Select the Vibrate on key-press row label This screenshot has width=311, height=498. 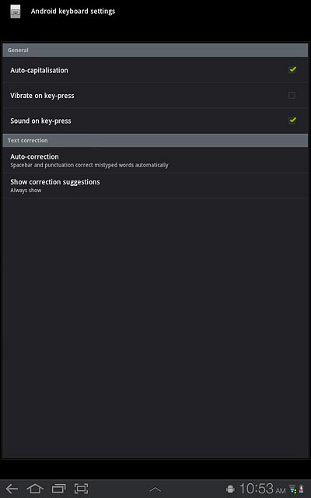[42, 96]
